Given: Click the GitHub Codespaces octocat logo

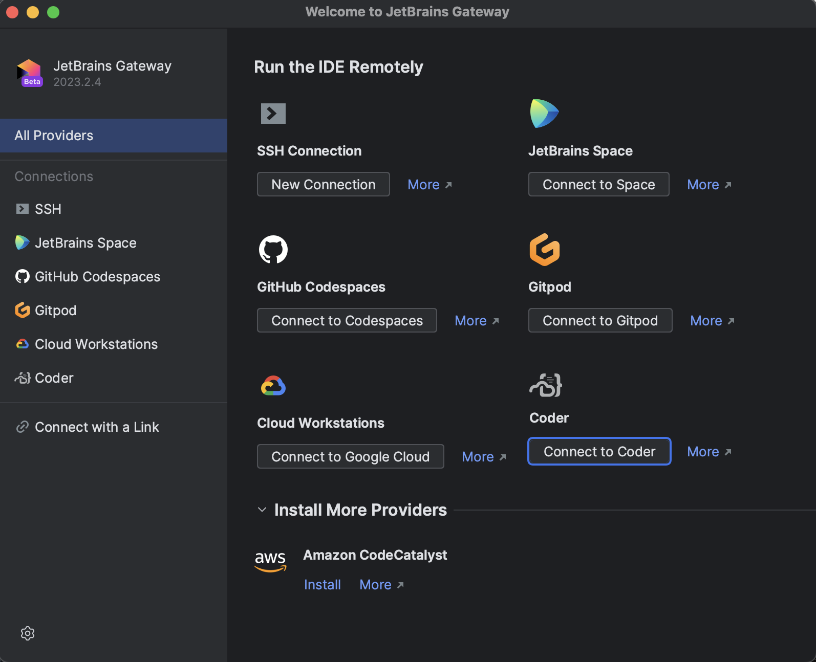Looking at the screenshot, I should (273, 250).
